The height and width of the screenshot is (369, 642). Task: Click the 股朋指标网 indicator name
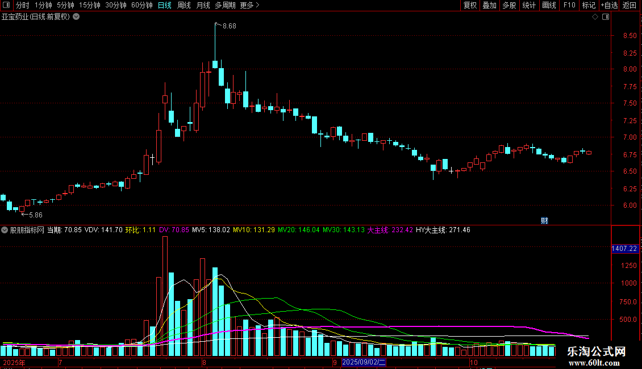pos(27,230)
